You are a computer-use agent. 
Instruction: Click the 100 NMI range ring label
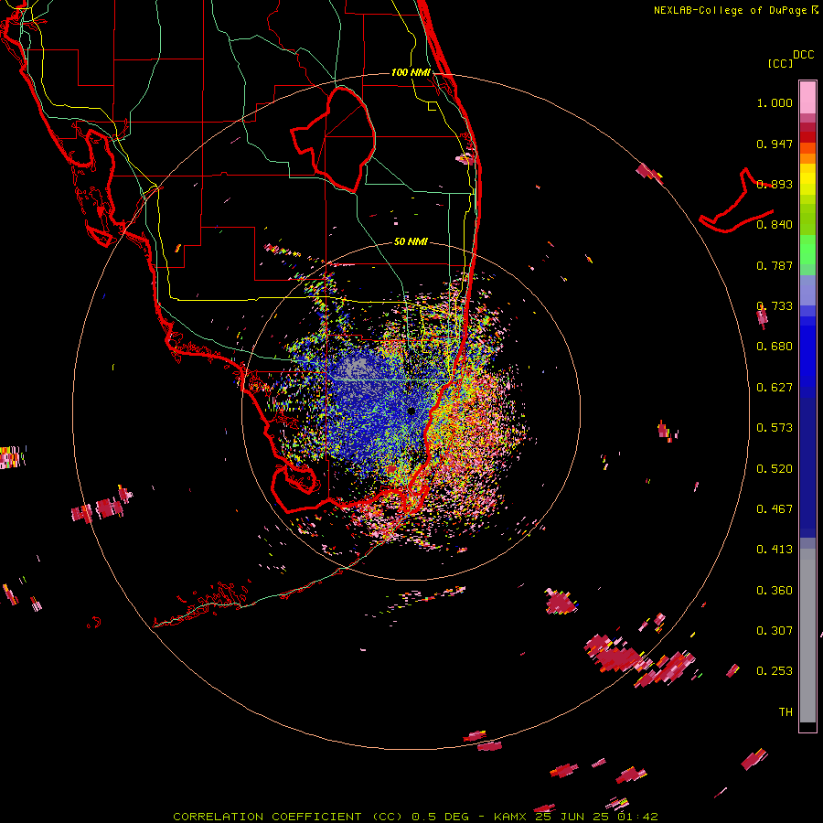[x=411, y=72]
